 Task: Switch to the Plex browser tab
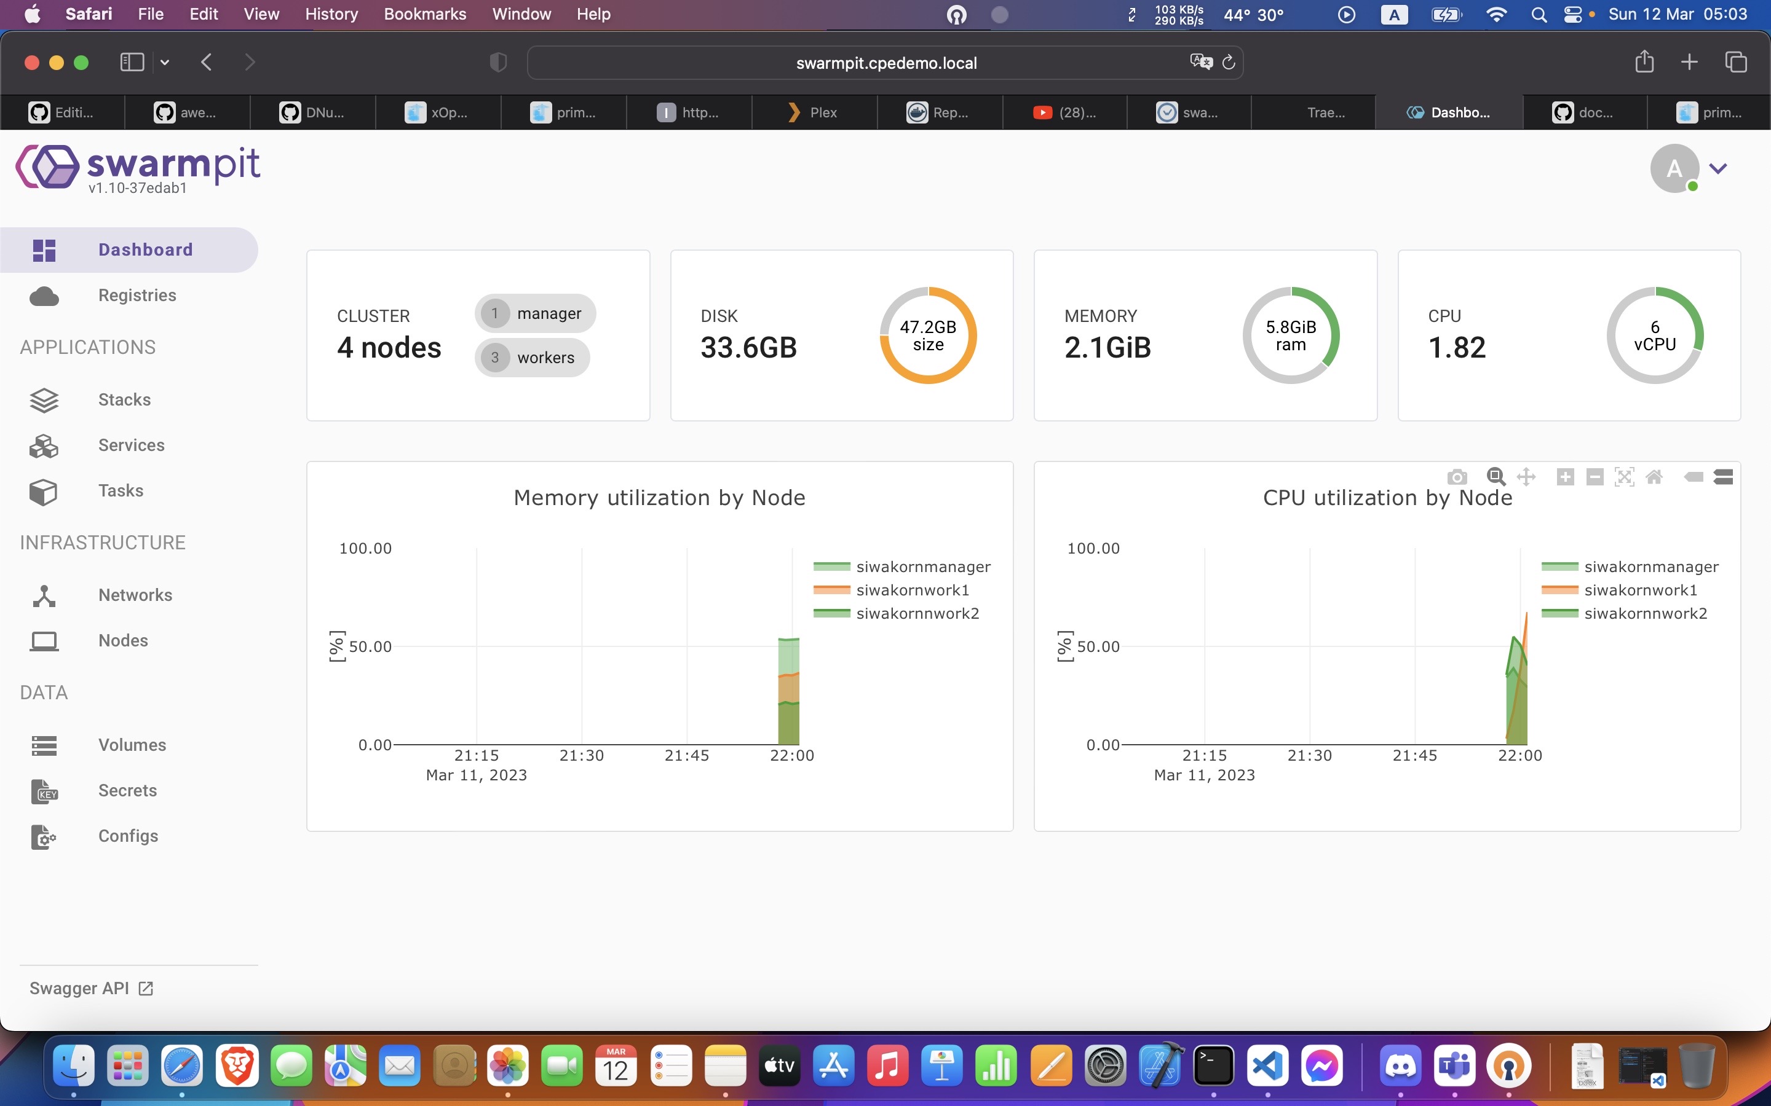click(x=814, y=112)
